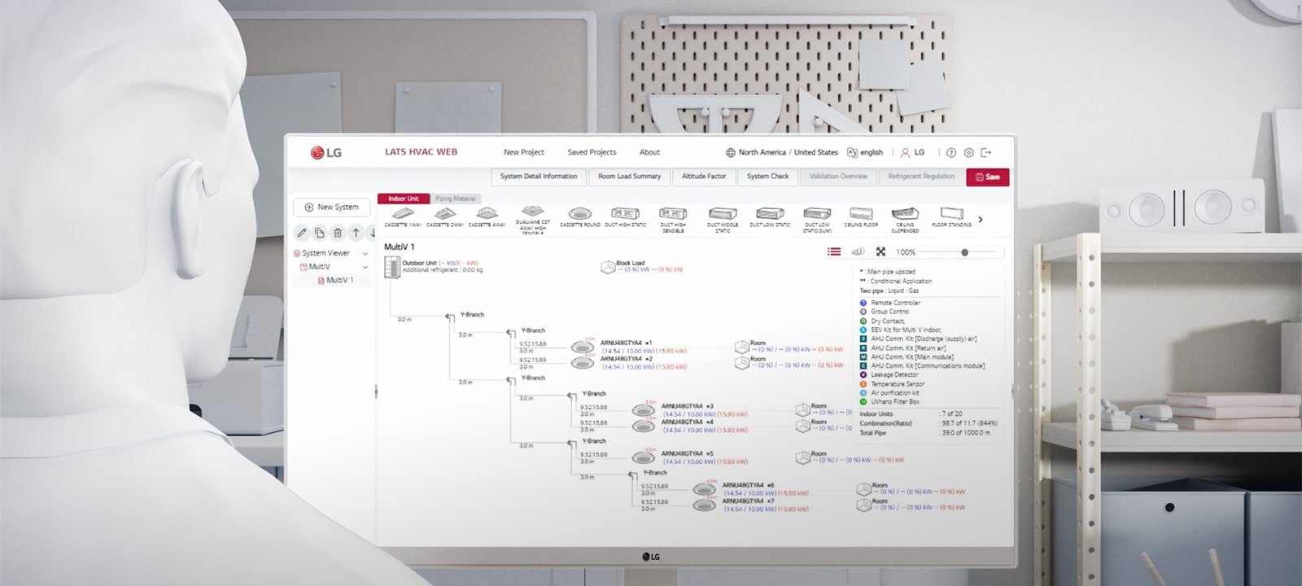Open the Saved Projects menu
The width and height of the screenshot is (1302, 586).
tap(592, 152)
